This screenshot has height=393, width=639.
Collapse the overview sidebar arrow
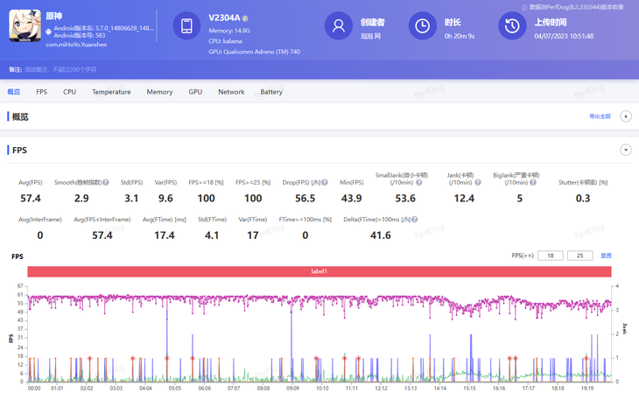(626, 116)
